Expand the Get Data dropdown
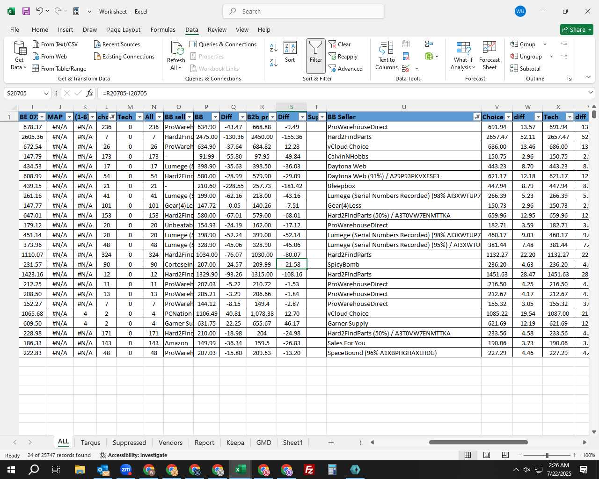599x479 pixels. [19, 64]
